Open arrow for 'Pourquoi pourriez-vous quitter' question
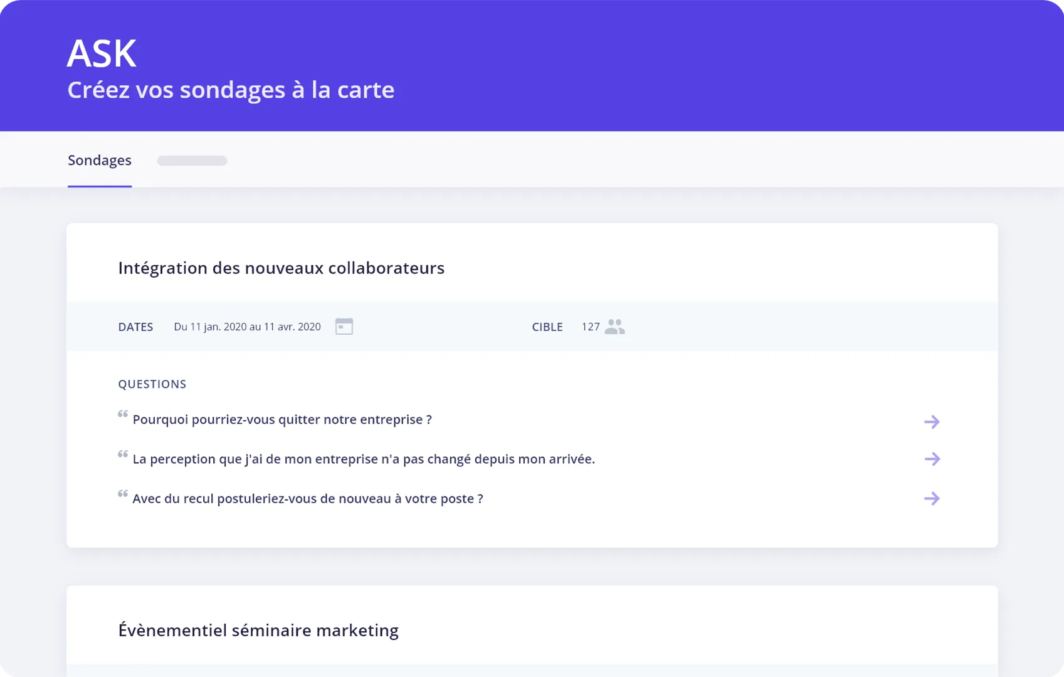The image size is (1064, 677). 932,421
